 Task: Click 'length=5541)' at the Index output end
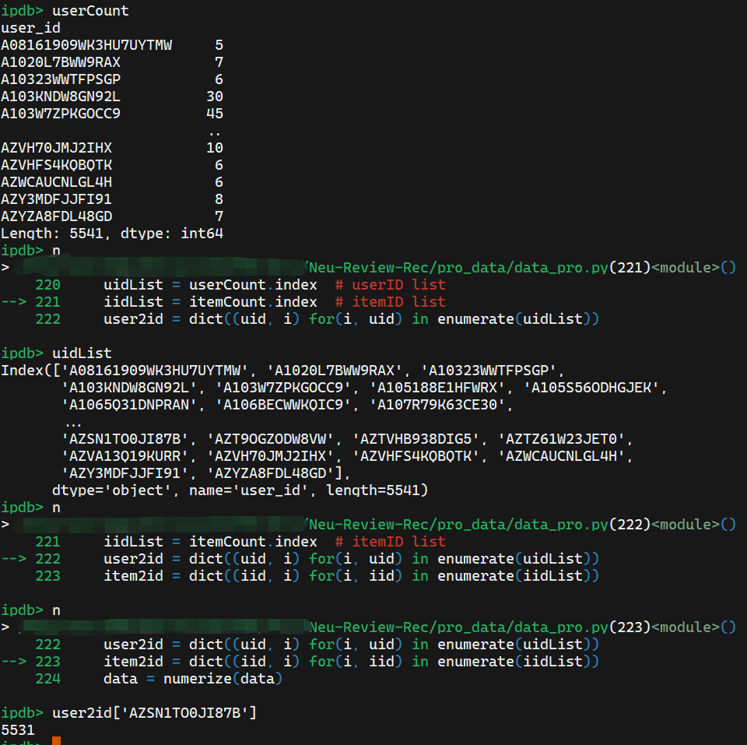[377, 490]
